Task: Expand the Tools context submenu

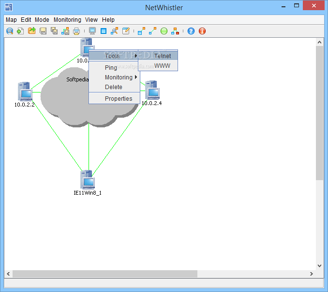Action: point(114,56)
